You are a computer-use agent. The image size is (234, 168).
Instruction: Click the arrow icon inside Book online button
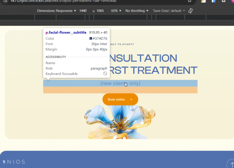tap(131, 99)
